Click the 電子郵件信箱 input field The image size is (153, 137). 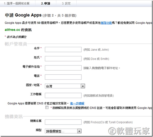point(63,68)
